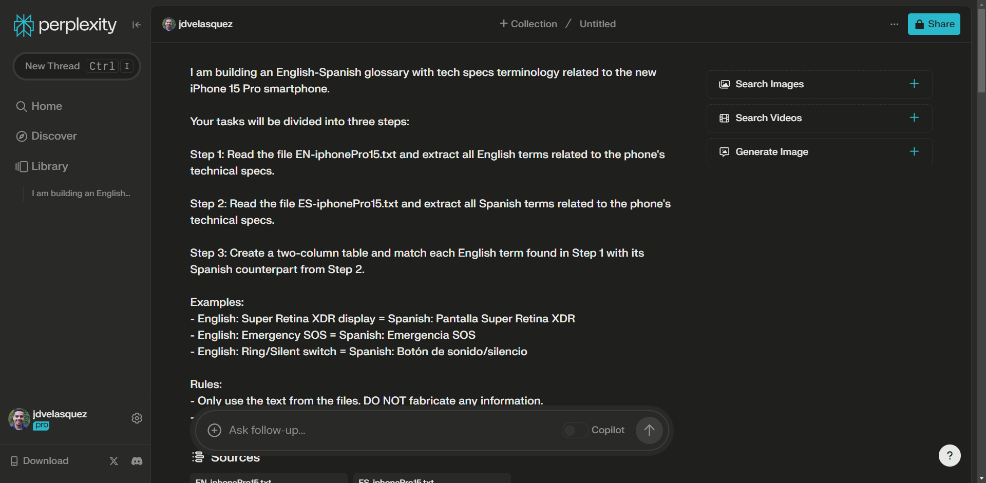The image size is (986, 483).
Task: Open X (Twitter) icon link
Action: 114,461
